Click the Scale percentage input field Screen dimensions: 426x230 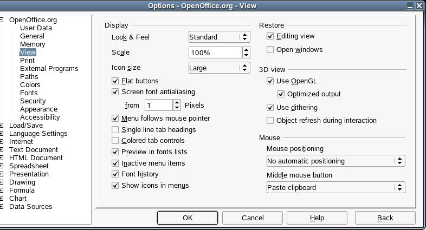(x=215, y=52)
